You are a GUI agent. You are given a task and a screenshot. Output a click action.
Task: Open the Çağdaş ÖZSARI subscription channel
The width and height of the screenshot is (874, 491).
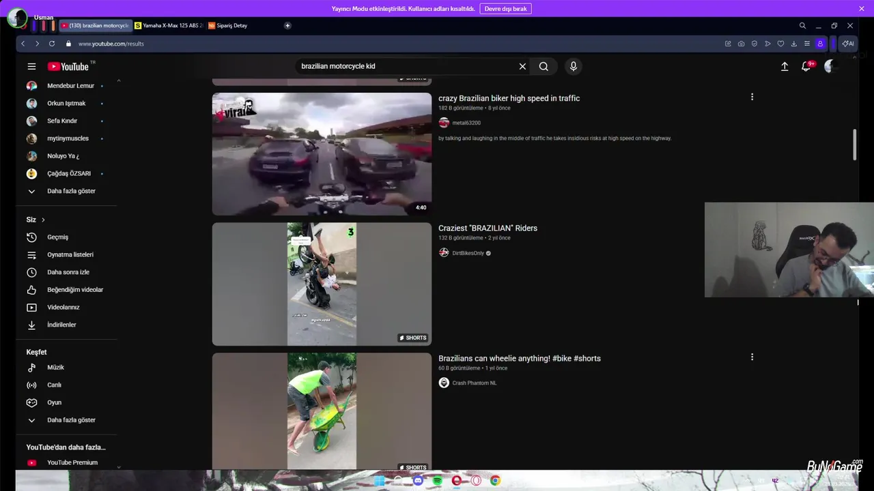click(69, 173)
